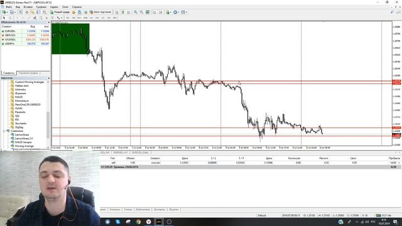
Task: Click the new chart toolbar icon
Action: [x=4, y=12]
